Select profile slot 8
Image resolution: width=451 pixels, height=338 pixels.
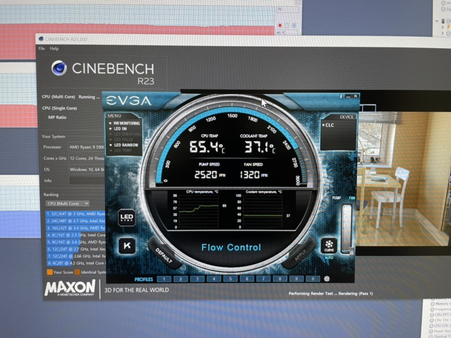point(280,279)
